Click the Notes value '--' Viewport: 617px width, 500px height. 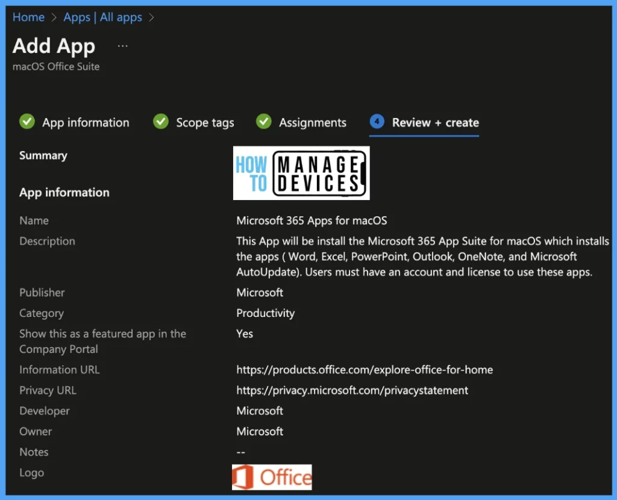pos(241,452)
